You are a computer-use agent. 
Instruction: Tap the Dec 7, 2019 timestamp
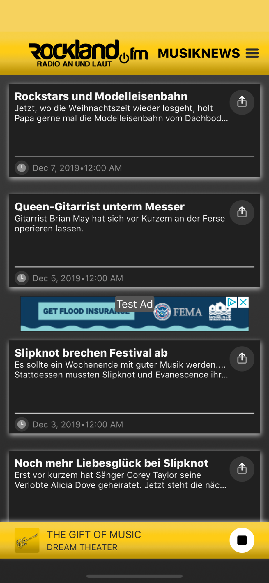click(x=77, y=168)
